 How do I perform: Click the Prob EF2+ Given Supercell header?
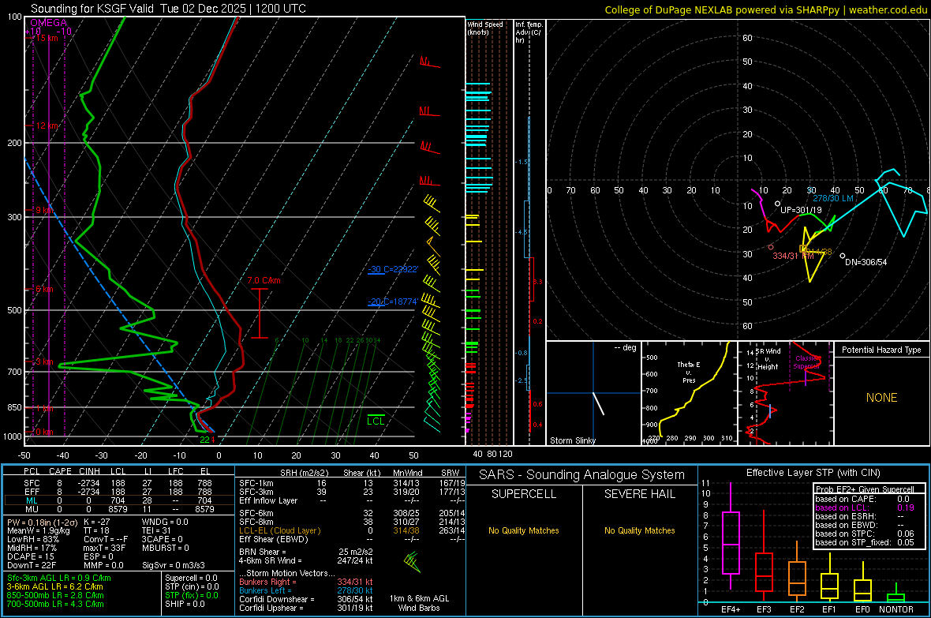pos(865,489)
